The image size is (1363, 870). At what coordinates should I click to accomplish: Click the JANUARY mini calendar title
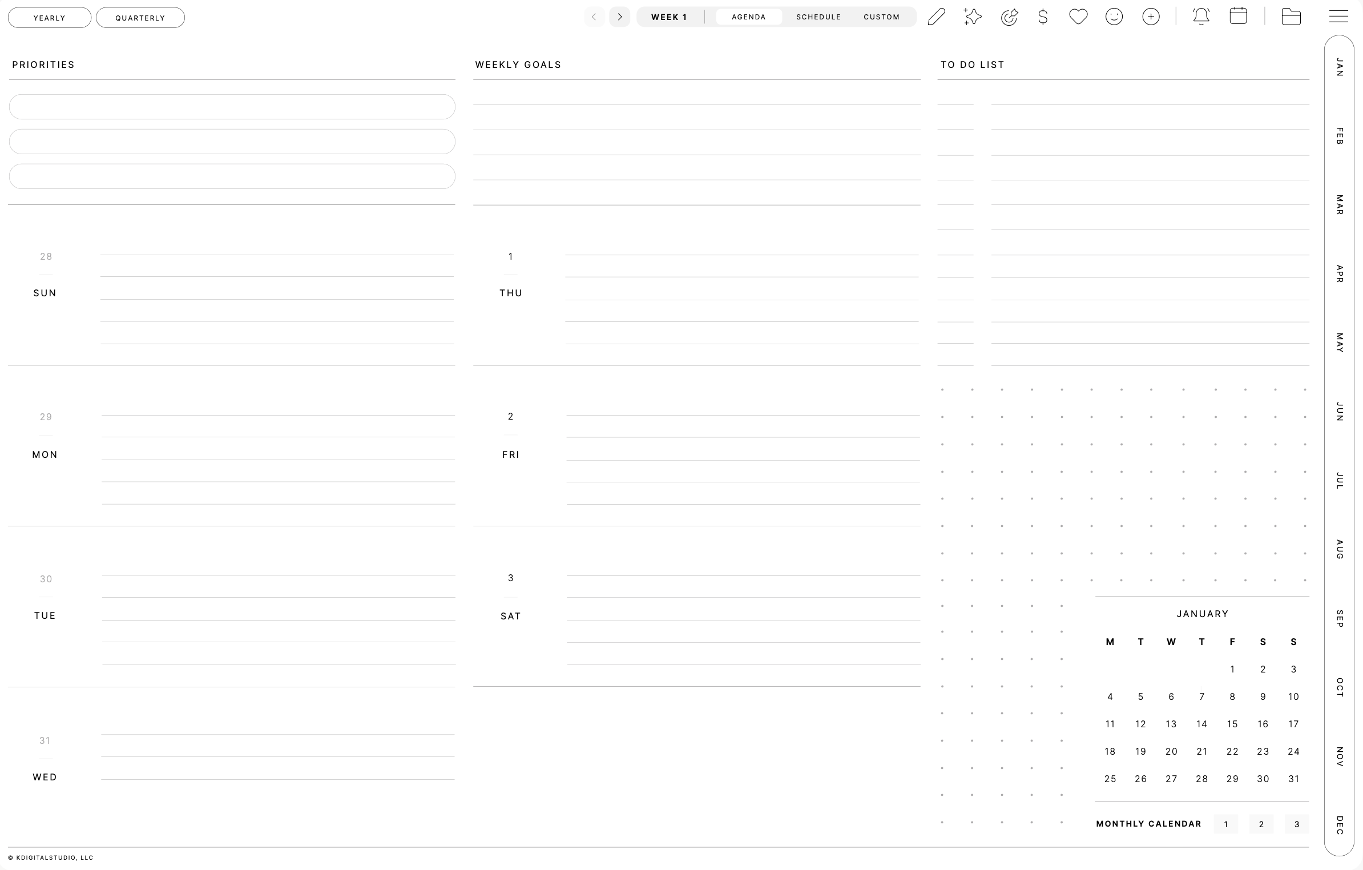[x=1203, y=614]
